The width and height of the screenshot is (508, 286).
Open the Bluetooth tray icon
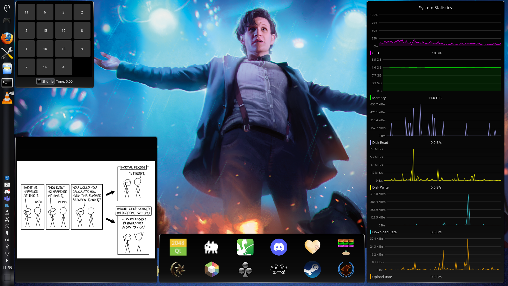pos(7,247)
